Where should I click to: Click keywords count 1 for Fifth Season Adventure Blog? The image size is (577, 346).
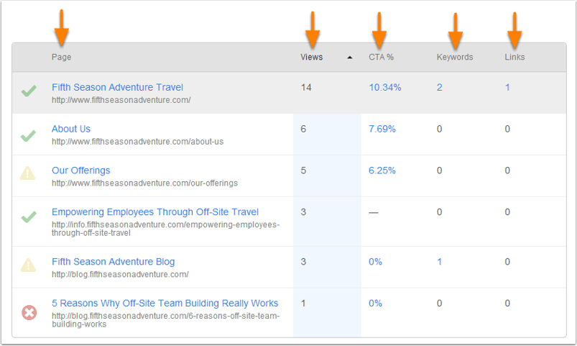click(439, 262)
